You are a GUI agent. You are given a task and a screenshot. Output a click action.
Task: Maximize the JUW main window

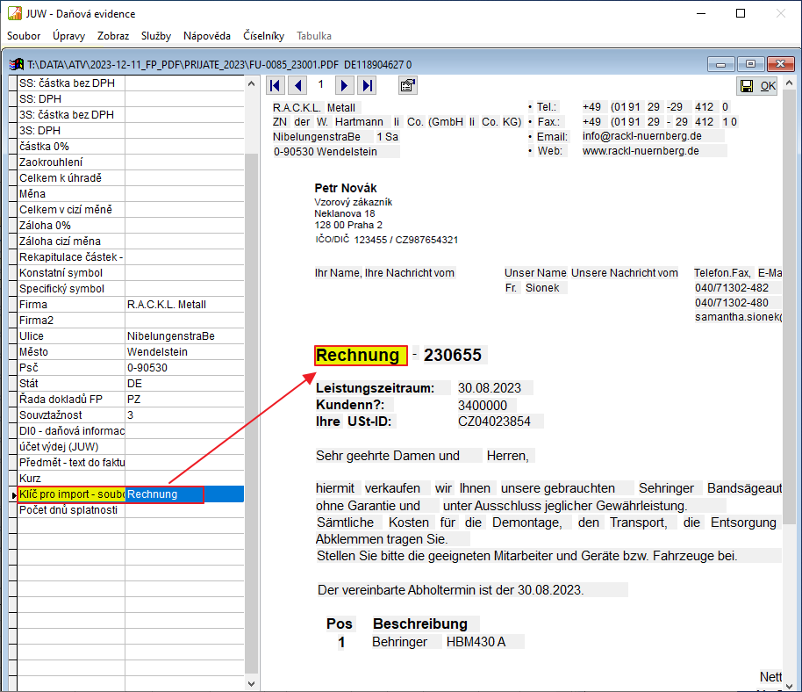pyautogui.click(x=740, y=13)
